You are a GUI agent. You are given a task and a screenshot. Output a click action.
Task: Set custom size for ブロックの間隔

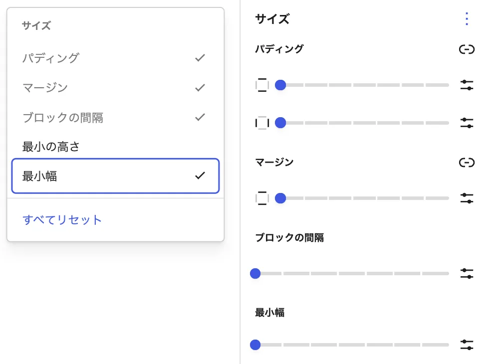pos(467,274)
